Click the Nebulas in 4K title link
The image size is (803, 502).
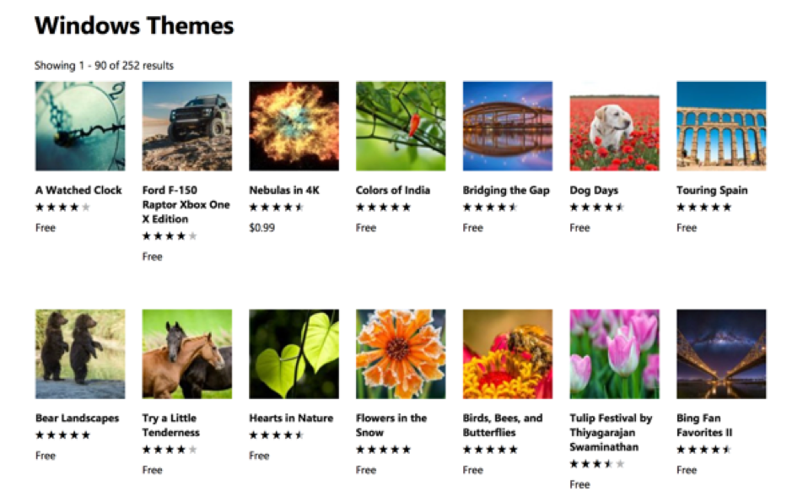coord(284,191)
